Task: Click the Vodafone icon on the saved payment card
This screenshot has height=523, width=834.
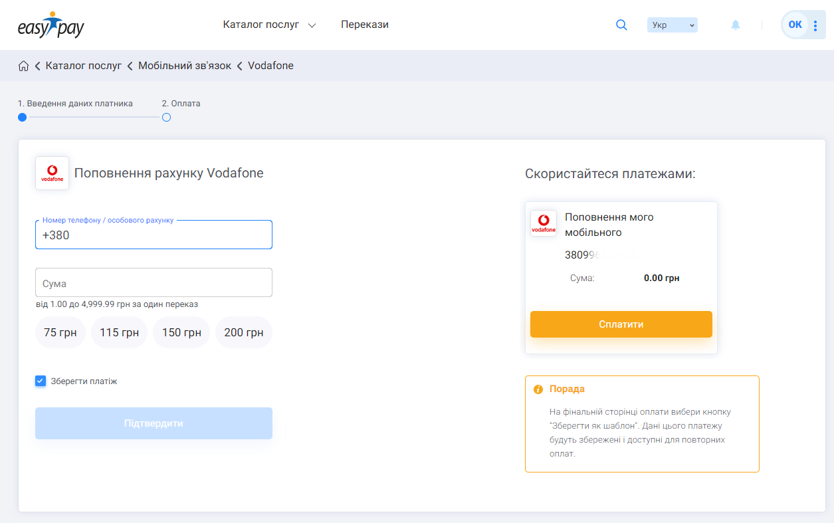Action: (x=544, y=223)
